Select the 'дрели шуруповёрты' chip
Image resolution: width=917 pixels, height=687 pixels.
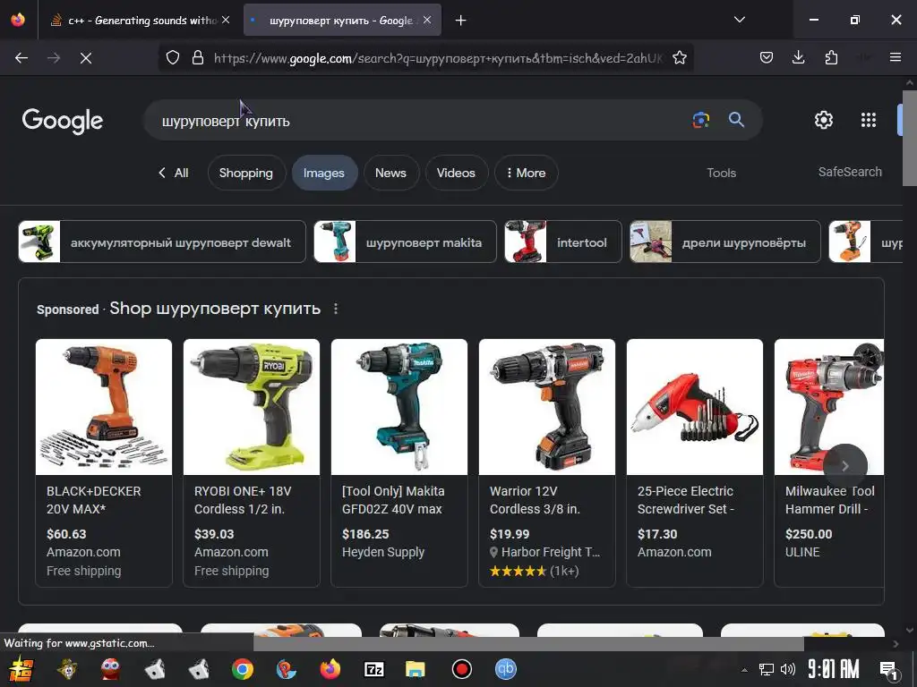point(725,242)
